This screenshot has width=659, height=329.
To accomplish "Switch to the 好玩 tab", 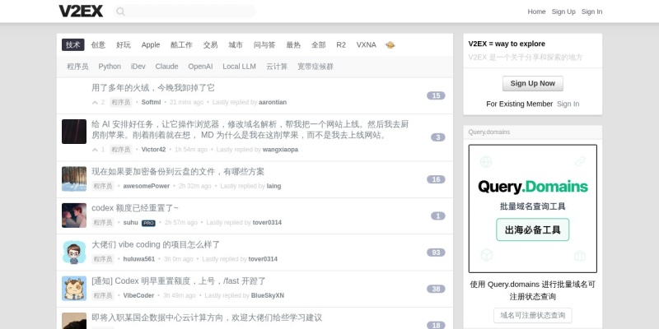I will 124,45.
